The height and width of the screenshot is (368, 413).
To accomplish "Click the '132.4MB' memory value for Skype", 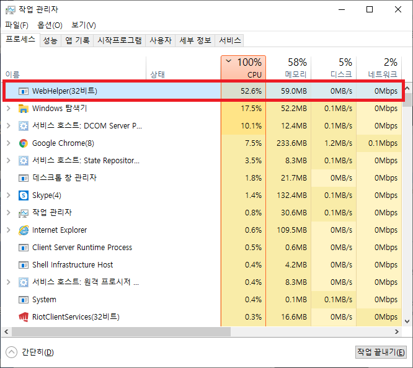I will [x=292, y=195].
